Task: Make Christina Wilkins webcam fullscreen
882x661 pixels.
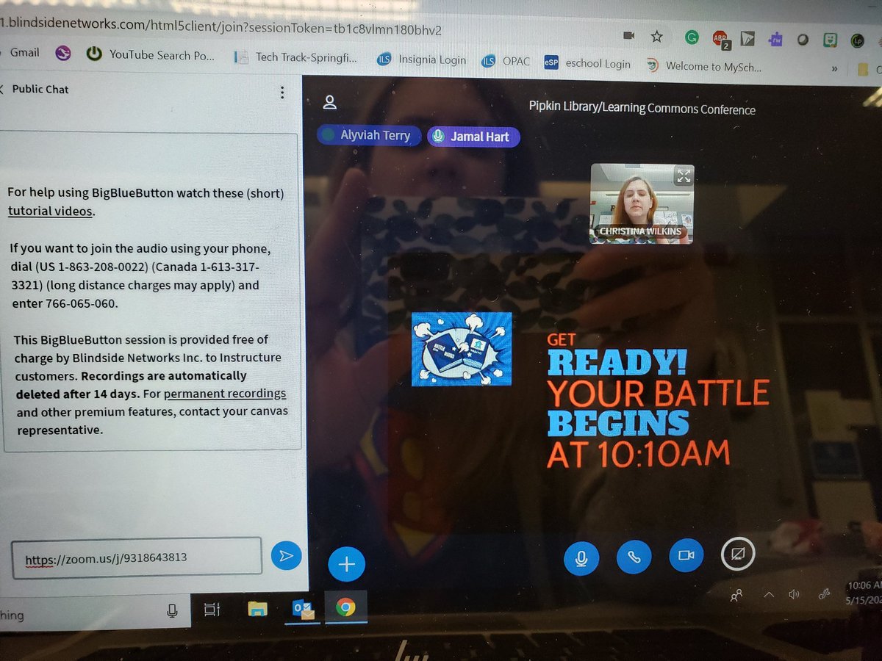Action: point(684,175)
